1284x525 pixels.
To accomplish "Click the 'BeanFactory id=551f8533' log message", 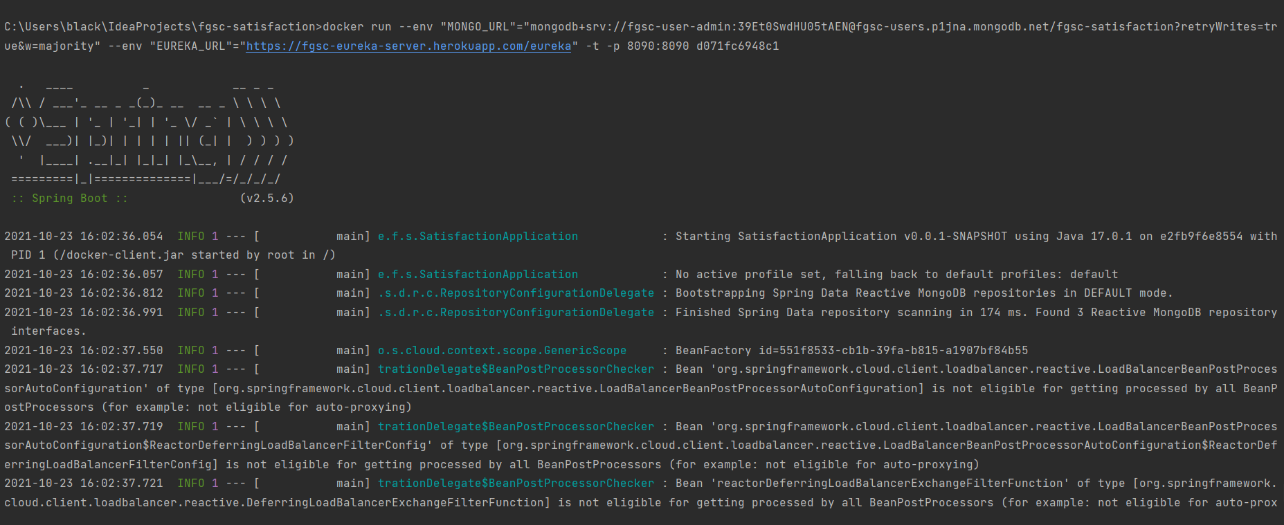I will point(852,351).
